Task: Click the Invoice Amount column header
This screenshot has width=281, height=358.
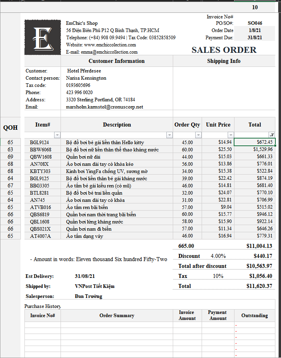Action: [x=187, y=315]
